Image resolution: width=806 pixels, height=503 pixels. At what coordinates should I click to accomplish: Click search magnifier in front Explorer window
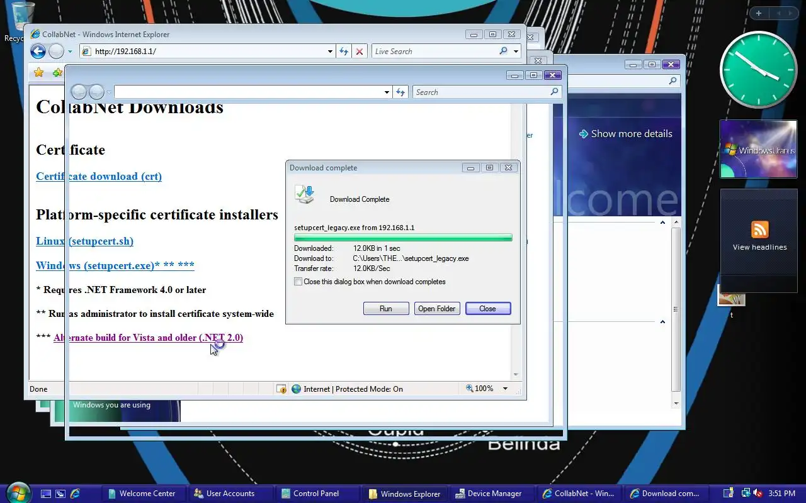tap(554, 92)
